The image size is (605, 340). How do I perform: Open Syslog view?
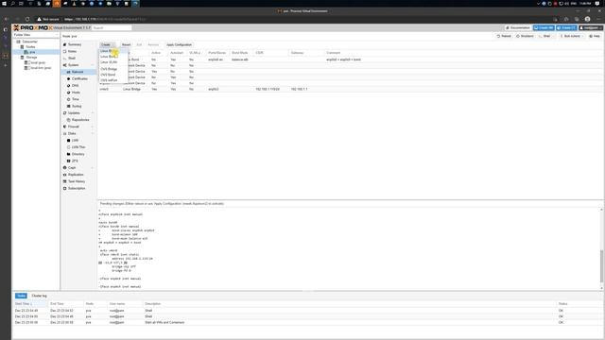click(x=77, y=106)
